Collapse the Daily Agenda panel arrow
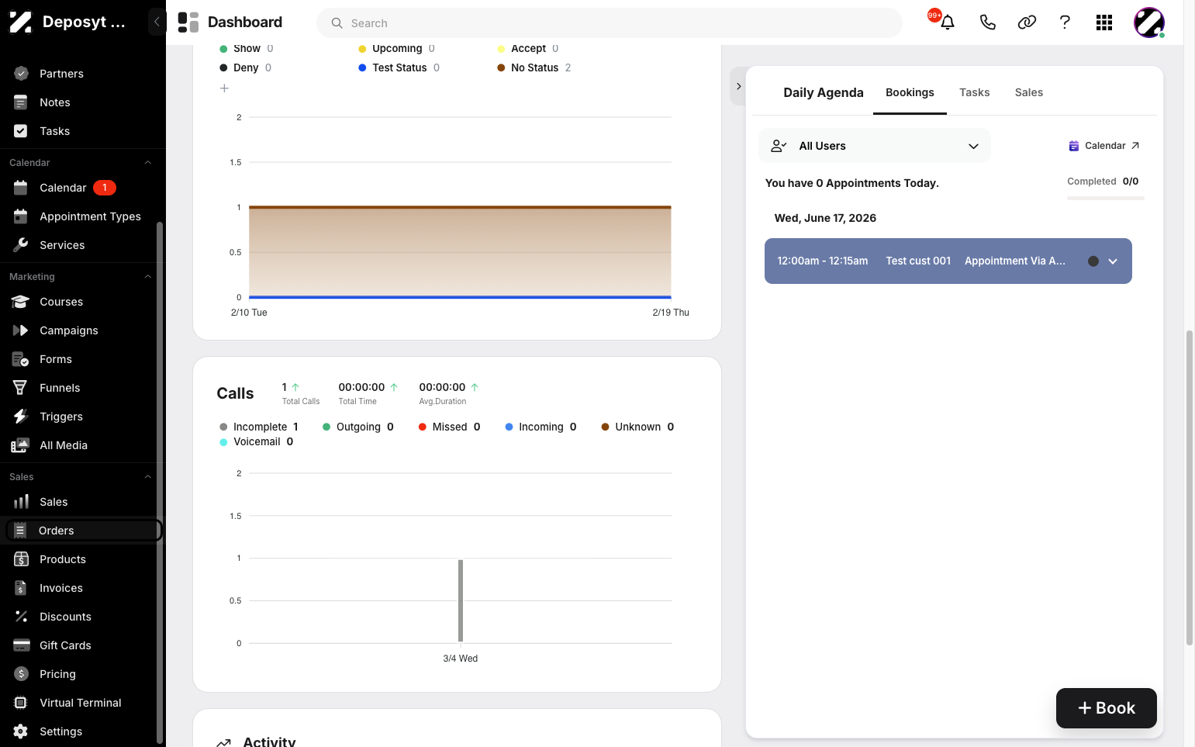Image resolution: width=1195 pixels, height=747 pixels. tap(738, 86)
